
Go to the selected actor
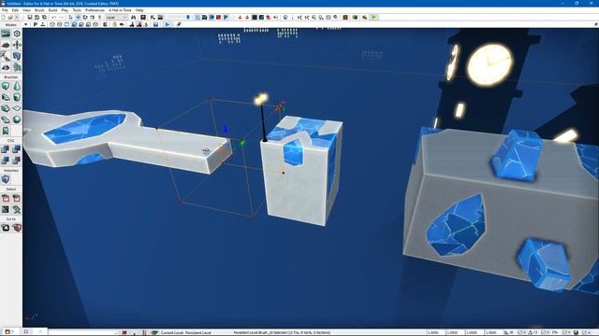[6, 228]
